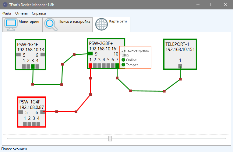Viewport: 233px width, 152px height.
Task: Click the Западное крыло tooltip text
Action: point(135,50)
